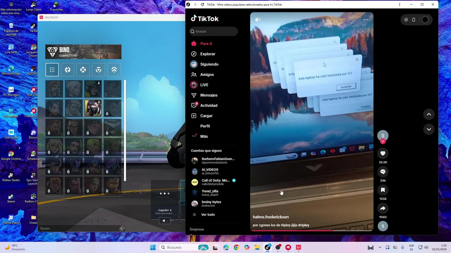Open the Para ti feed in TikTok
The height and width of the screenshot is (253, 451).
[206, 44]
